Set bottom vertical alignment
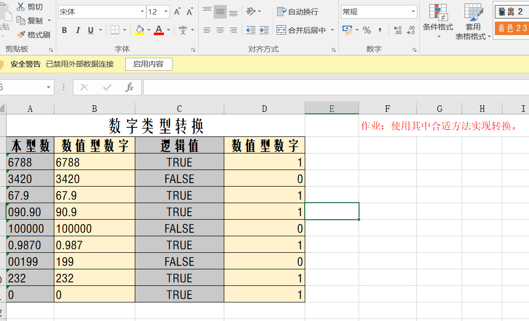 [233, 12]
